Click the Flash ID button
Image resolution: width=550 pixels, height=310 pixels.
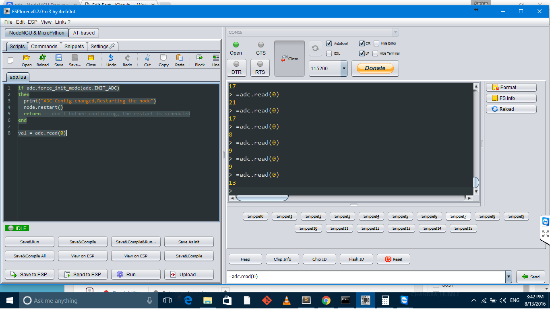click(x=356, y=259)
